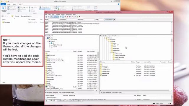Open FileZilla Transfer menu
Viewport: 189px width, 106px height.
tap(58, 15)
